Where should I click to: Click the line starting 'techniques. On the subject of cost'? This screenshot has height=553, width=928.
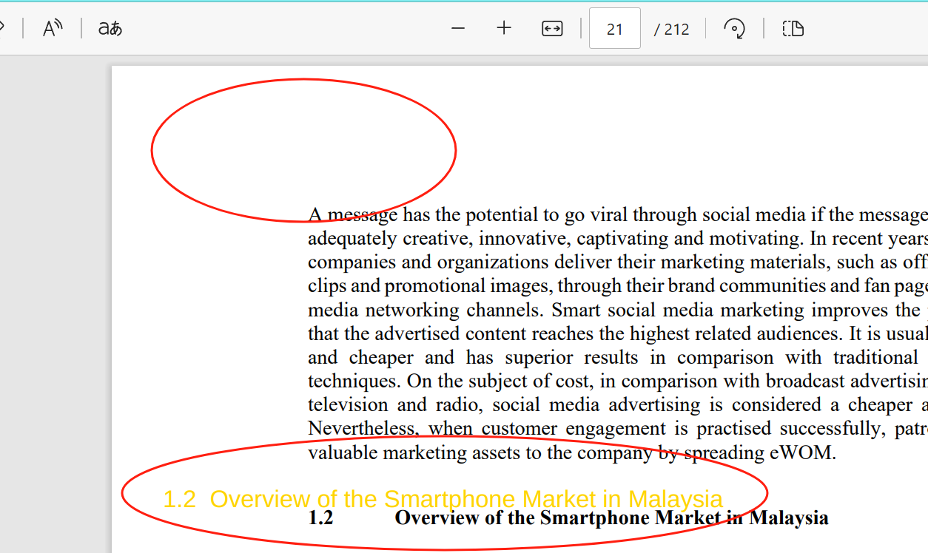pyautogui.click(x=618, y=381)
